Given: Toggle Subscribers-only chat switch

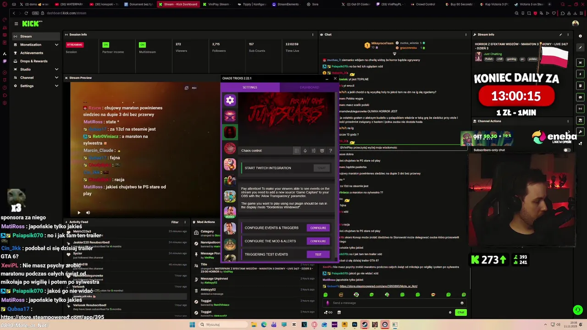Looking at the screenshot, I should point(567,150).
